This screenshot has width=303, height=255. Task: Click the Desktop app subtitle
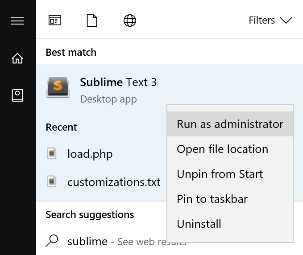tap(108, 99)
